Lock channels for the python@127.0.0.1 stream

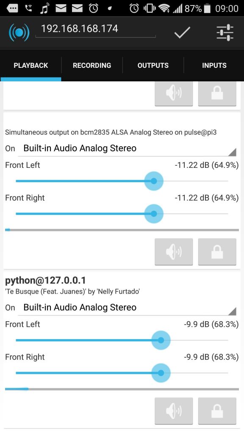(x=217, y=411)
